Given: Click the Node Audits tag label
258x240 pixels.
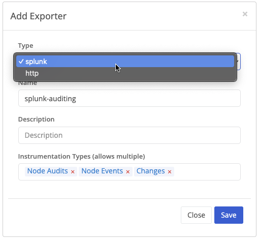Looking at the screenshot, I should tap(48, 171).
